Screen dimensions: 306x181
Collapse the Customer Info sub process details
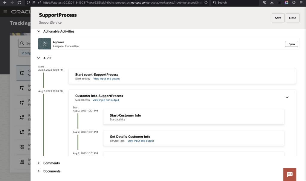(x=287, y=97)
